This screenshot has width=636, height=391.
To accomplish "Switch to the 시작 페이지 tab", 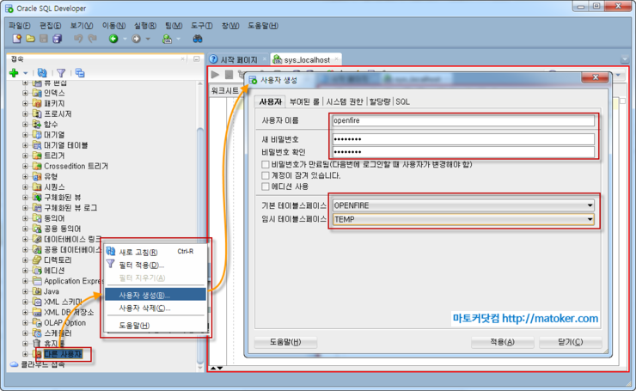I will [238, 59].
